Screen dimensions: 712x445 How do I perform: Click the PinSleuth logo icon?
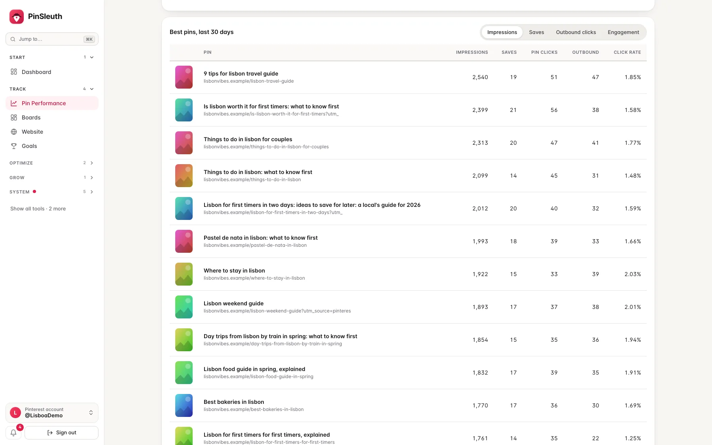pos(17,17)
